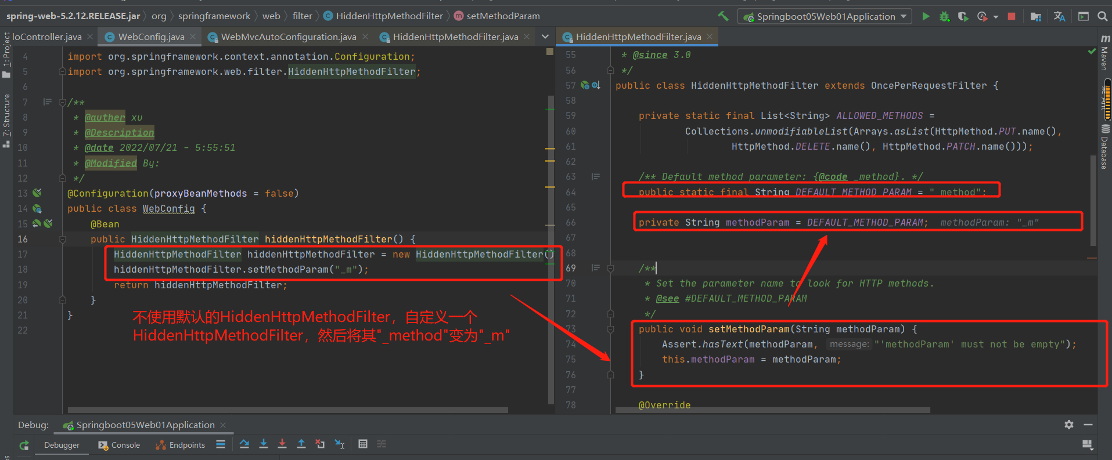The height and width of the screenshot is (460, 1112).
Task: Open the Endpoints tab
Action: pos(181,445)
